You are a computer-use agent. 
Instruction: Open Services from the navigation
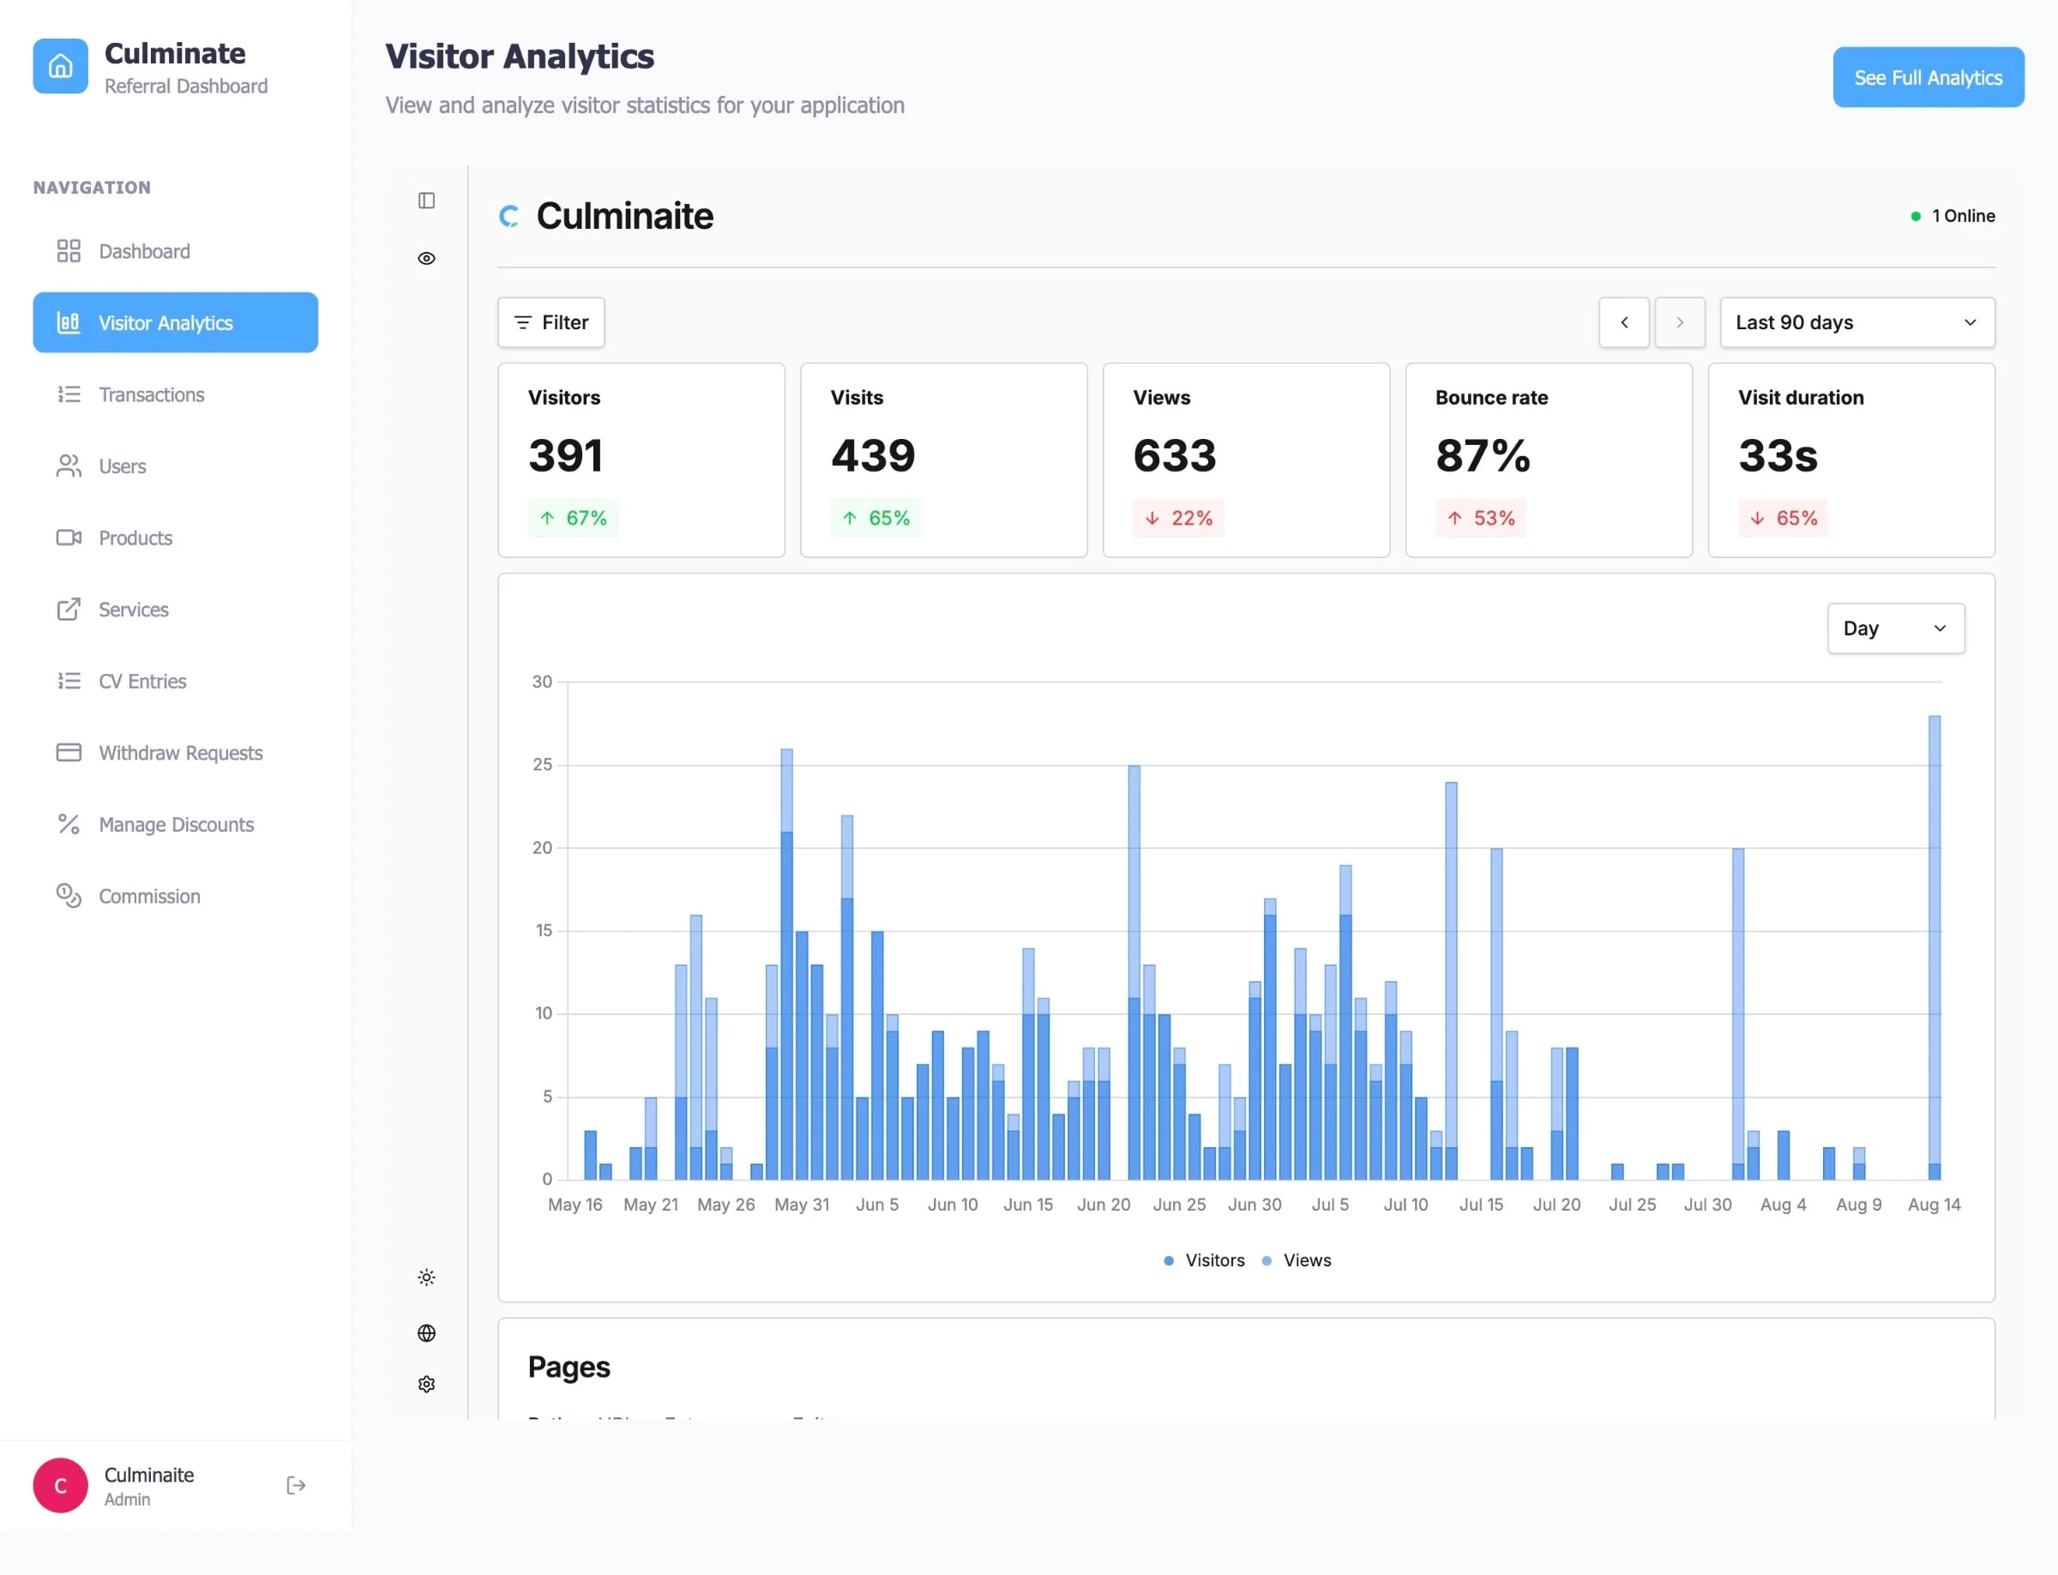click(x=175, y=610)
